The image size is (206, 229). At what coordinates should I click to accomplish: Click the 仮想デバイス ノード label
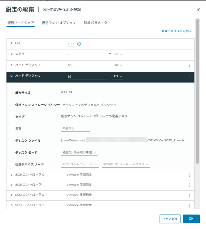point(29,165)
